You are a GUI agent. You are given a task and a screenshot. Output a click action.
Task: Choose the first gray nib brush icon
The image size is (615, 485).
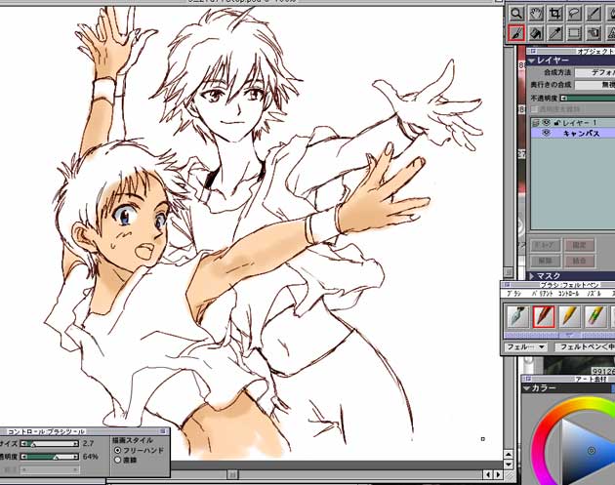coord(517,317)
